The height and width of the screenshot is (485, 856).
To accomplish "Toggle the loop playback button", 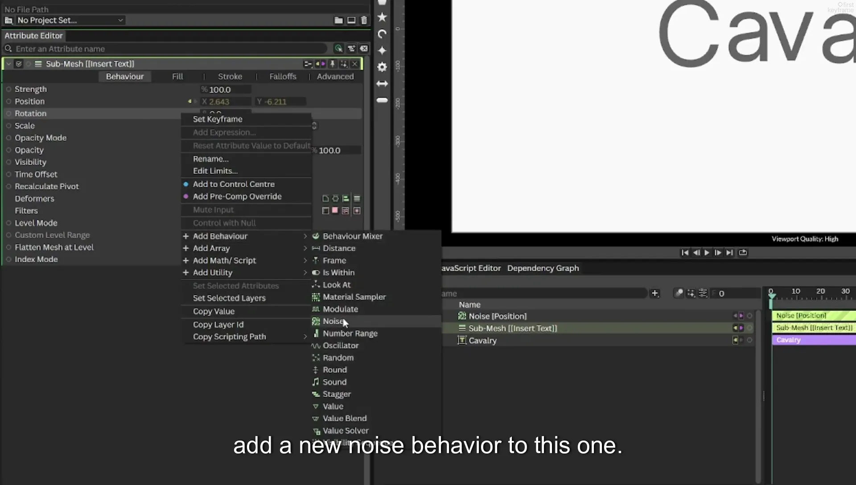I will (x=743, y=252).
